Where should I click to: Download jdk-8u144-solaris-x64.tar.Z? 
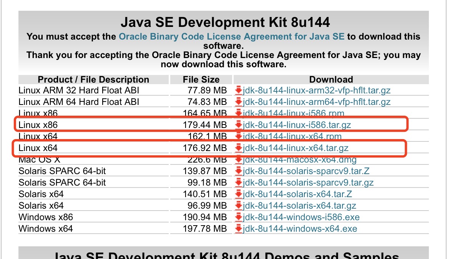(297, 194)
